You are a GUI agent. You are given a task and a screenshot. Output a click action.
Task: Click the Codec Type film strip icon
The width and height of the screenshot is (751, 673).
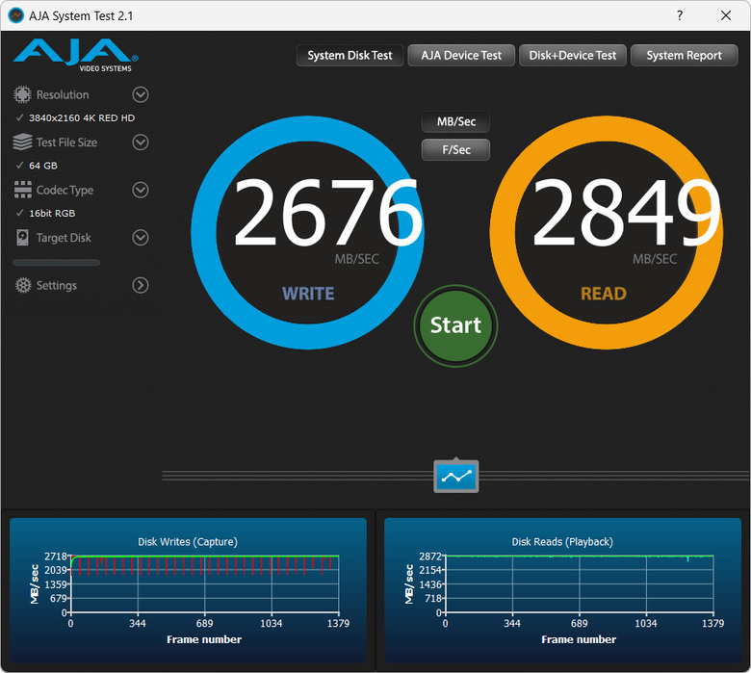coord(22,190)
